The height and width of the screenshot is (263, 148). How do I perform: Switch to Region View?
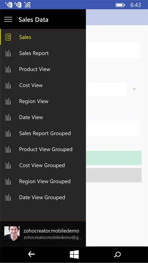[43, 101]
